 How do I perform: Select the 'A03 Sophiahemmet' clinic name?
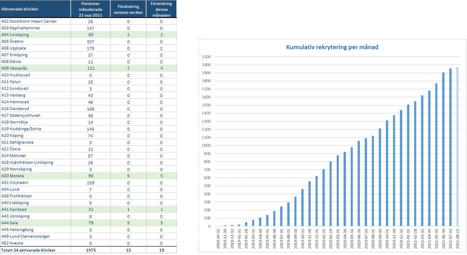click(21, 28)
